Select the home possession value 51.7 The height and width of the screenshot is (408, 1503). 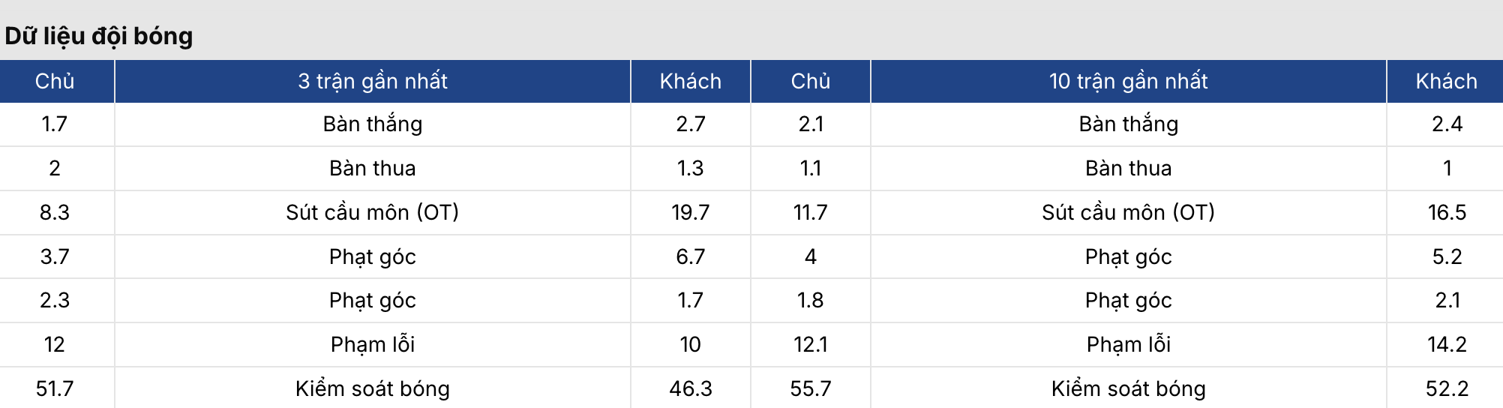tap(55, 388)
